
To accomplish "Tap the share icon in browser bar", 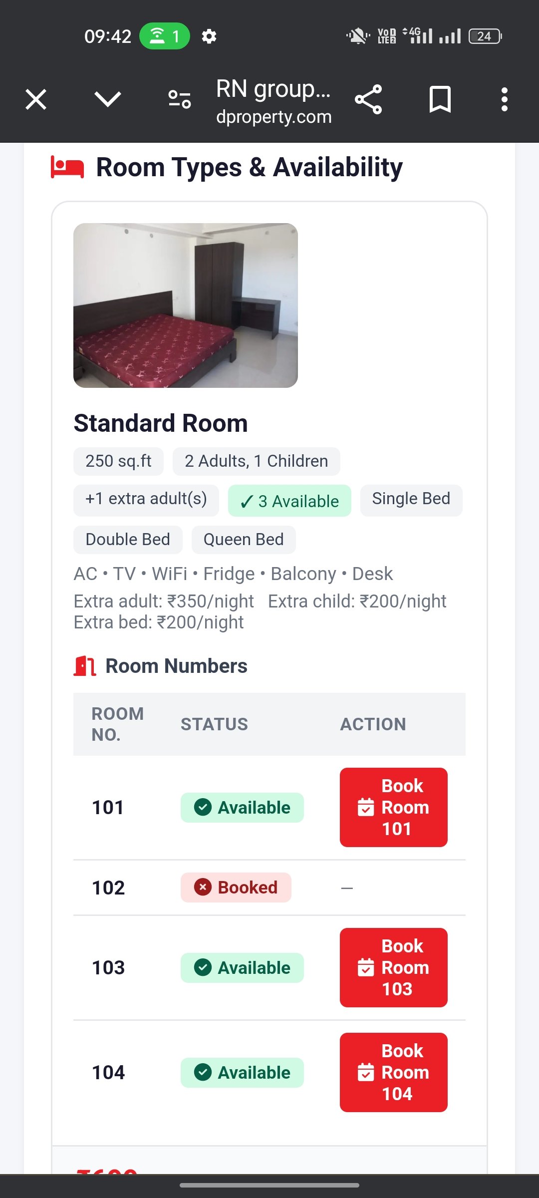I will 368,99.
